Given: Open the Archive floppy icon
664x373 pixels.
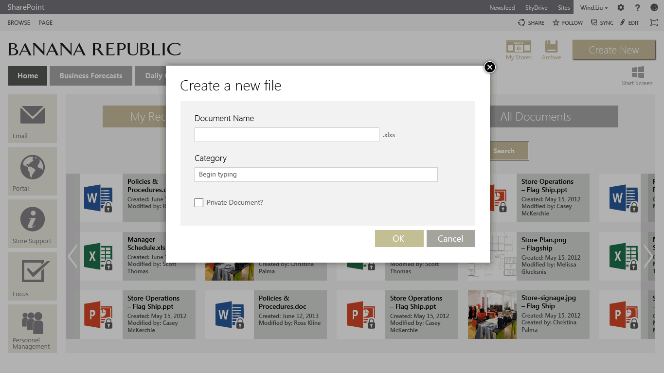Looking at the screenshot, I should (551, 50).
